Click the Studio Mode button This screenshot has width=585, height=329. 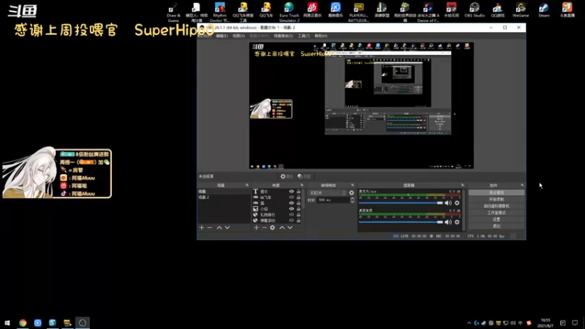click(x=497, y=213)
